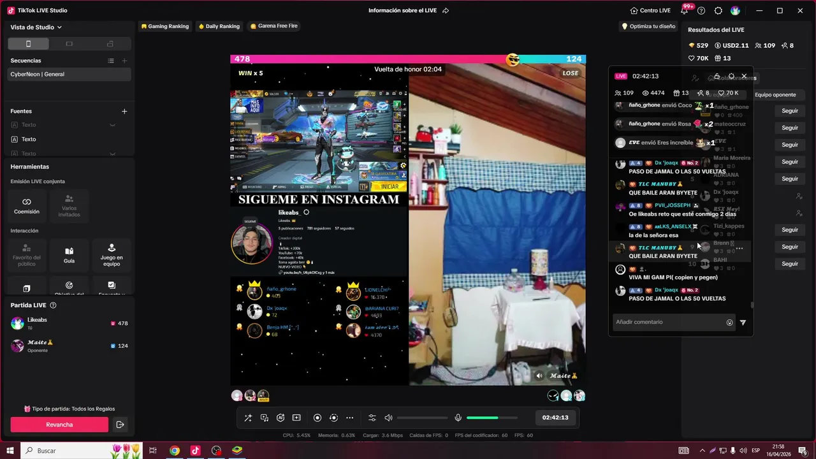This screenshot has width=816, height=459.
Task: Close the floating chat window
Action: (744, 76)
